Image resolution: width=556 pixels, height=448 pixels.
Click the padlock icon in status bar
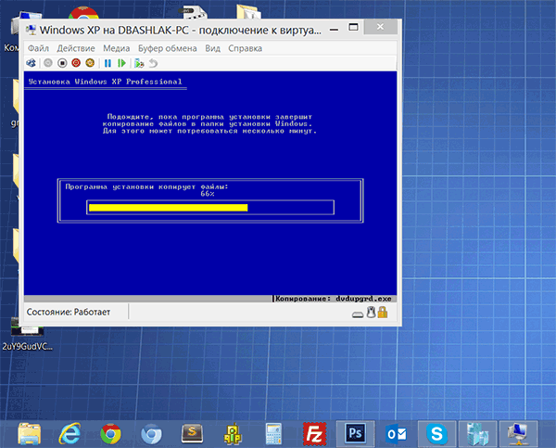(x=383, y=312)
